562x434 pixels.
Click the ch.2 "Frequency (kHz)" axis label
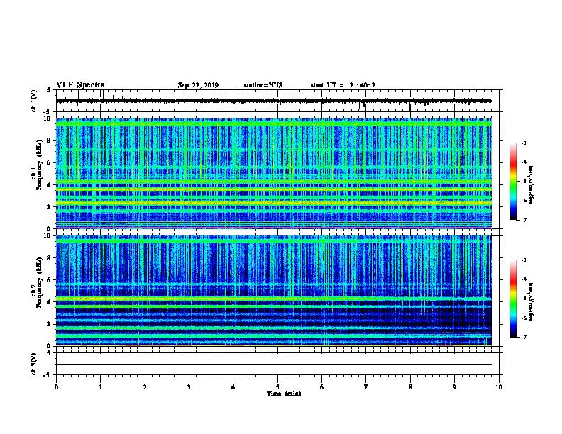40,282
